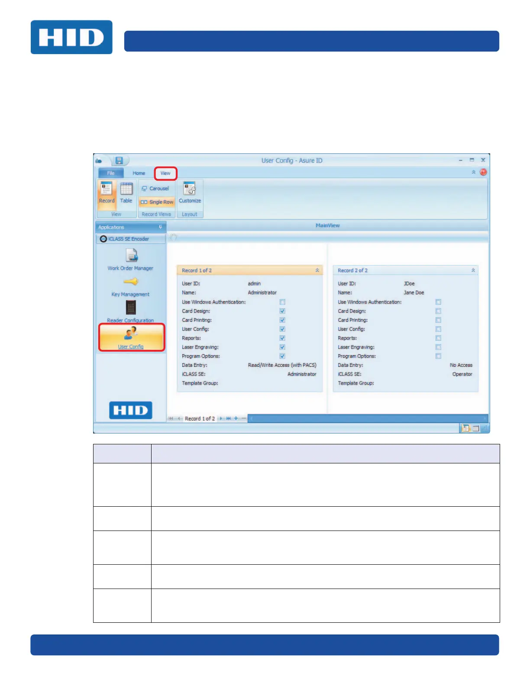Screen dimensions: 530x686
Task: Toggle admin's Program Options checkbox
Action: tap(282, 356)
